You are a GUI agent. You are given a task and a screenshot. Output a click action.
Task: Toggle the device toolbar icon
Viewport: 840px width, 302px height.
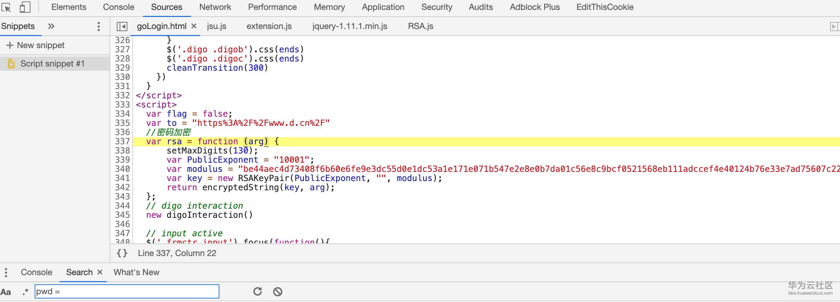(x=25, y=7)
